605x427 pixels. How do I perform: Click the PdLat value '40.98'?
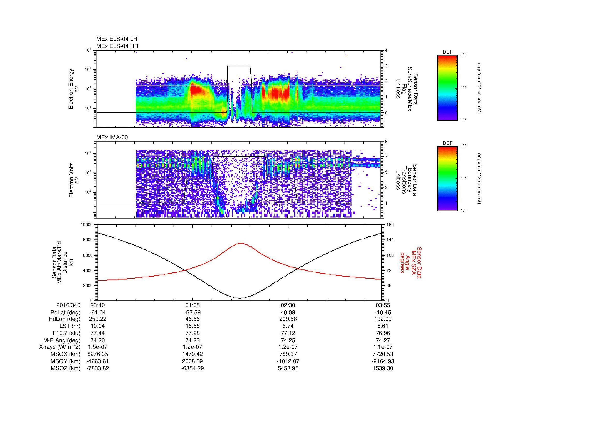click(x=288, y=313)
